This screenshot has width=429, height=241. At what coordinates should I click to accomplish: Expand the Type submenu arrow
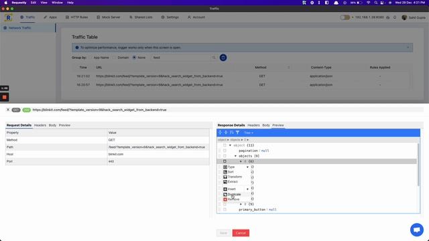coord(247,167)
